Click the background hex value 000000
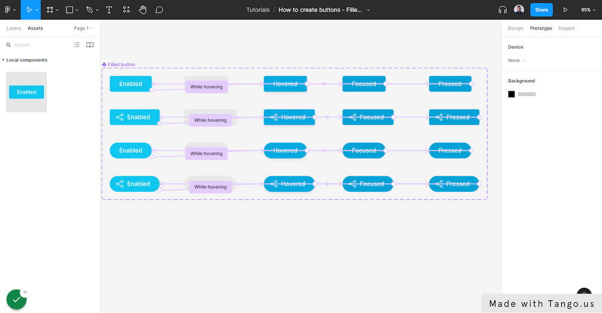The image size is (602, 313). (x=527, y=94)
